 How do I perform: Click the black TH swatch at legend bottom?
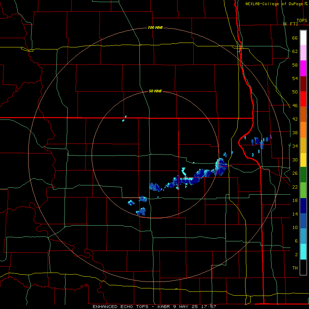coord(303,267)
